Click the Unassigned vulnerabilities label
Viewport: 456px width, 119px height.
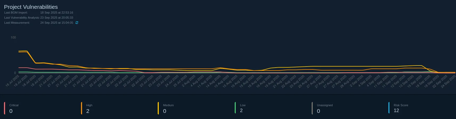pos(325,105)
